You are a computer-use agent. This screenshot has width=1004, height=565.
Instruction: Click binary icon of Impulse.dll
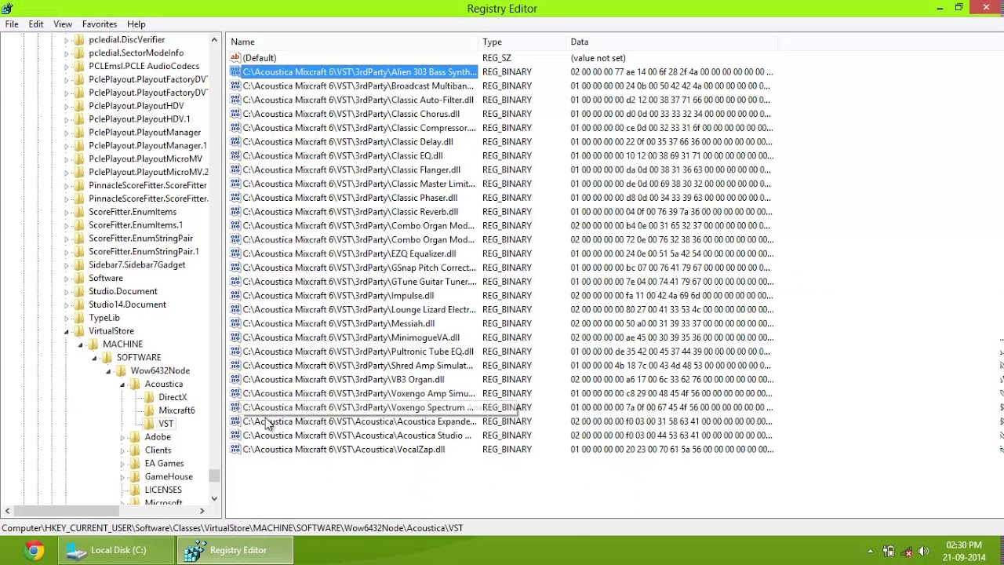pyautogui.click(x=235, y=296)
